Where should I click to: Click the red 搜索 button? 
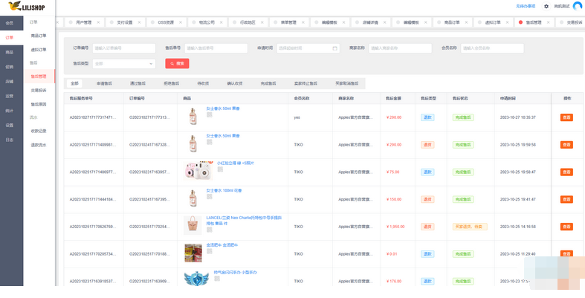[177, 63]
